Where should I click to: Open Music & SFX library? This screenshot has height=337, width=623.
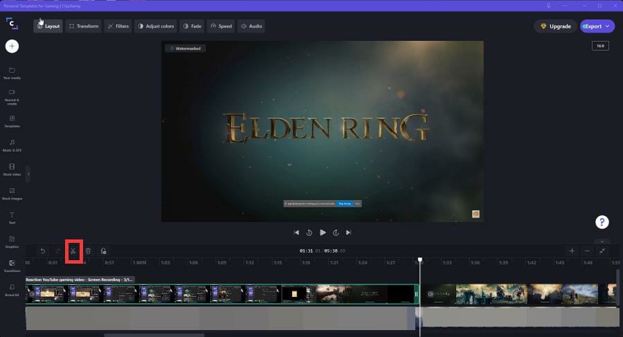[x=12, y=146]
